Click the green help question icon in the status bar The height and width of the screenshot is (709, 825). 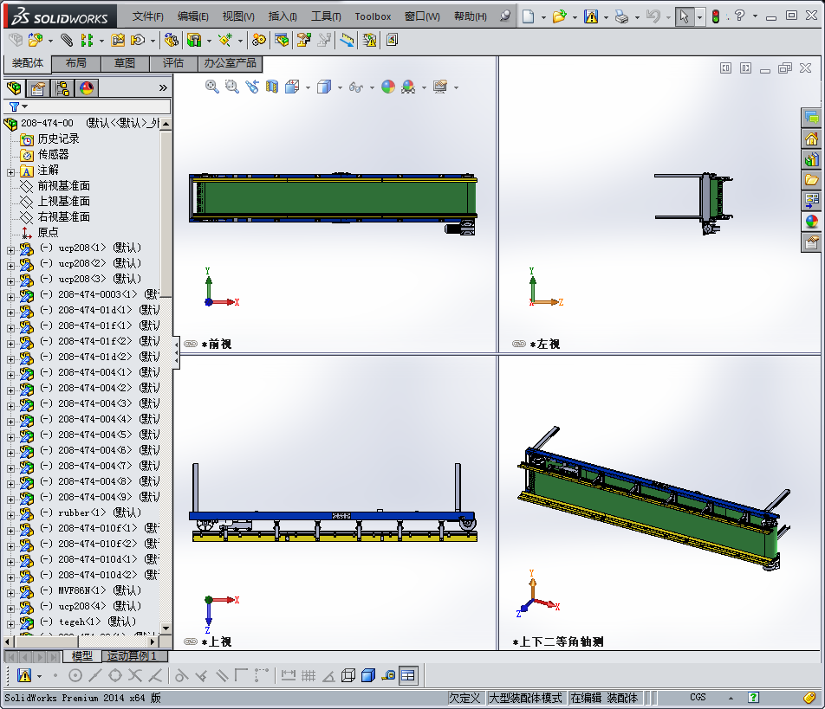753,698
